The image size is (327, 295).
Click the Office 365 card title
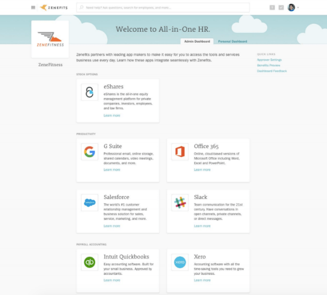(x=206, y=146)
